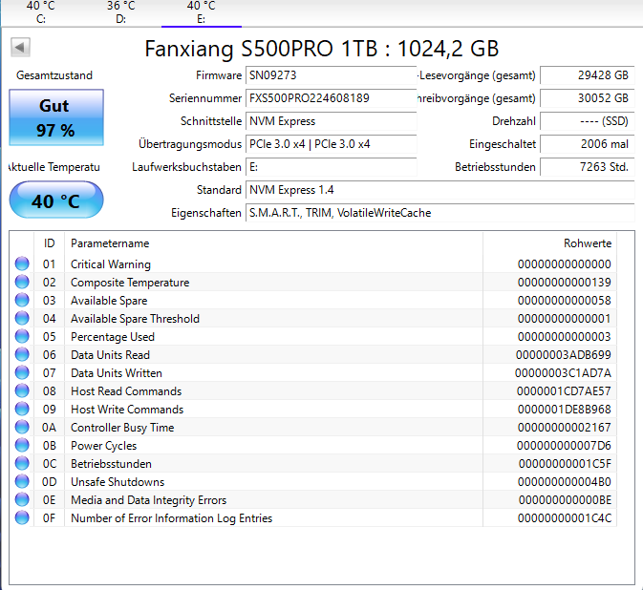Click the status icon for Available Spare Threshold
Viewport: 643px width, 590px height.
pos(22,318)
